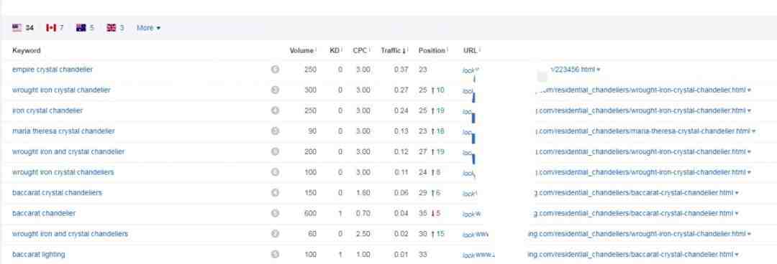Sort by the Traffic column header
Image resolution: width=777 pixels, height=264 pixels.
[394, 50]
